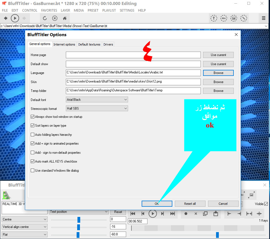Open the Default font dropdown showing Arial Black
Screen dimensions: 270x239
point(97,100)
